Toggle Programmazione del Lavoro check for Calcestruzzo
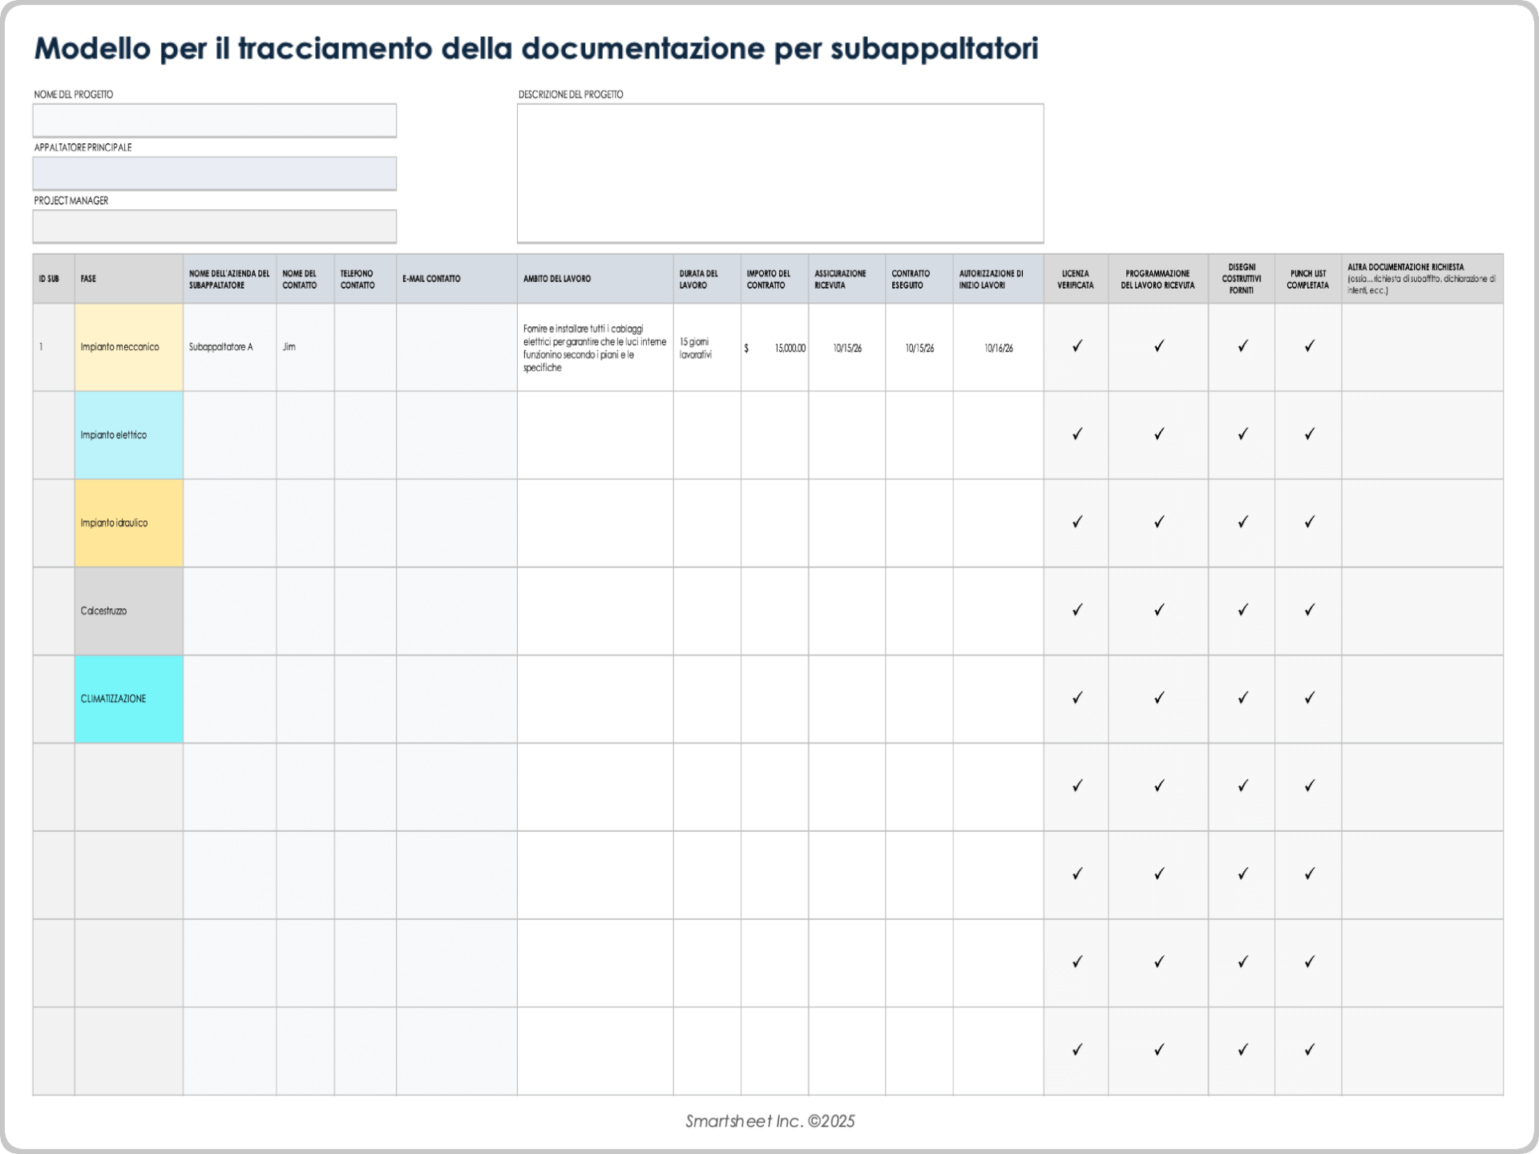 pyautogui.click(x=1158, y=611)
